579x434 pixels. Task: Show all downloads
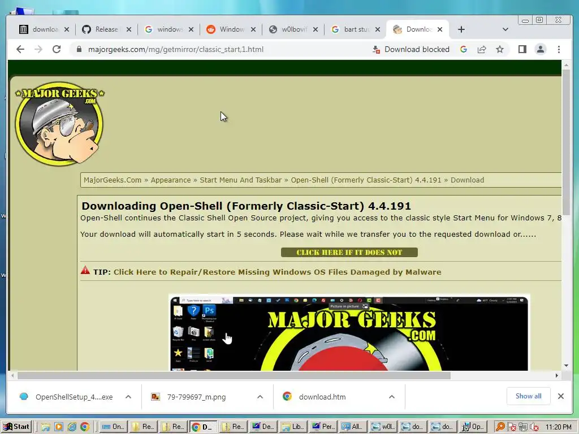(x=529, y=396)
